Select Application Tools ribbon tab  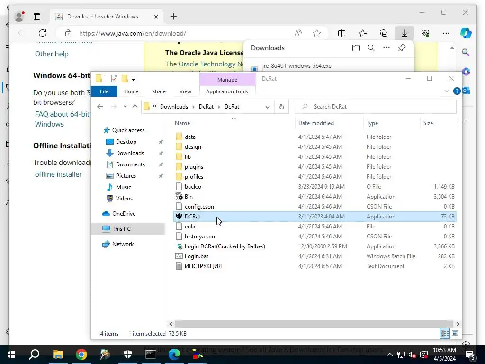click(x=227, y=91)
